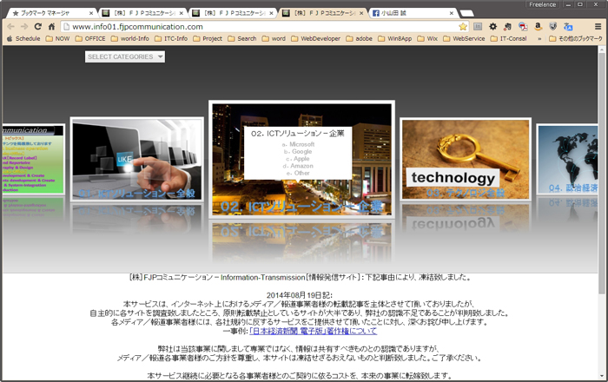
Task: Click the scrollbar down arrow
Action: click(601, 376)
